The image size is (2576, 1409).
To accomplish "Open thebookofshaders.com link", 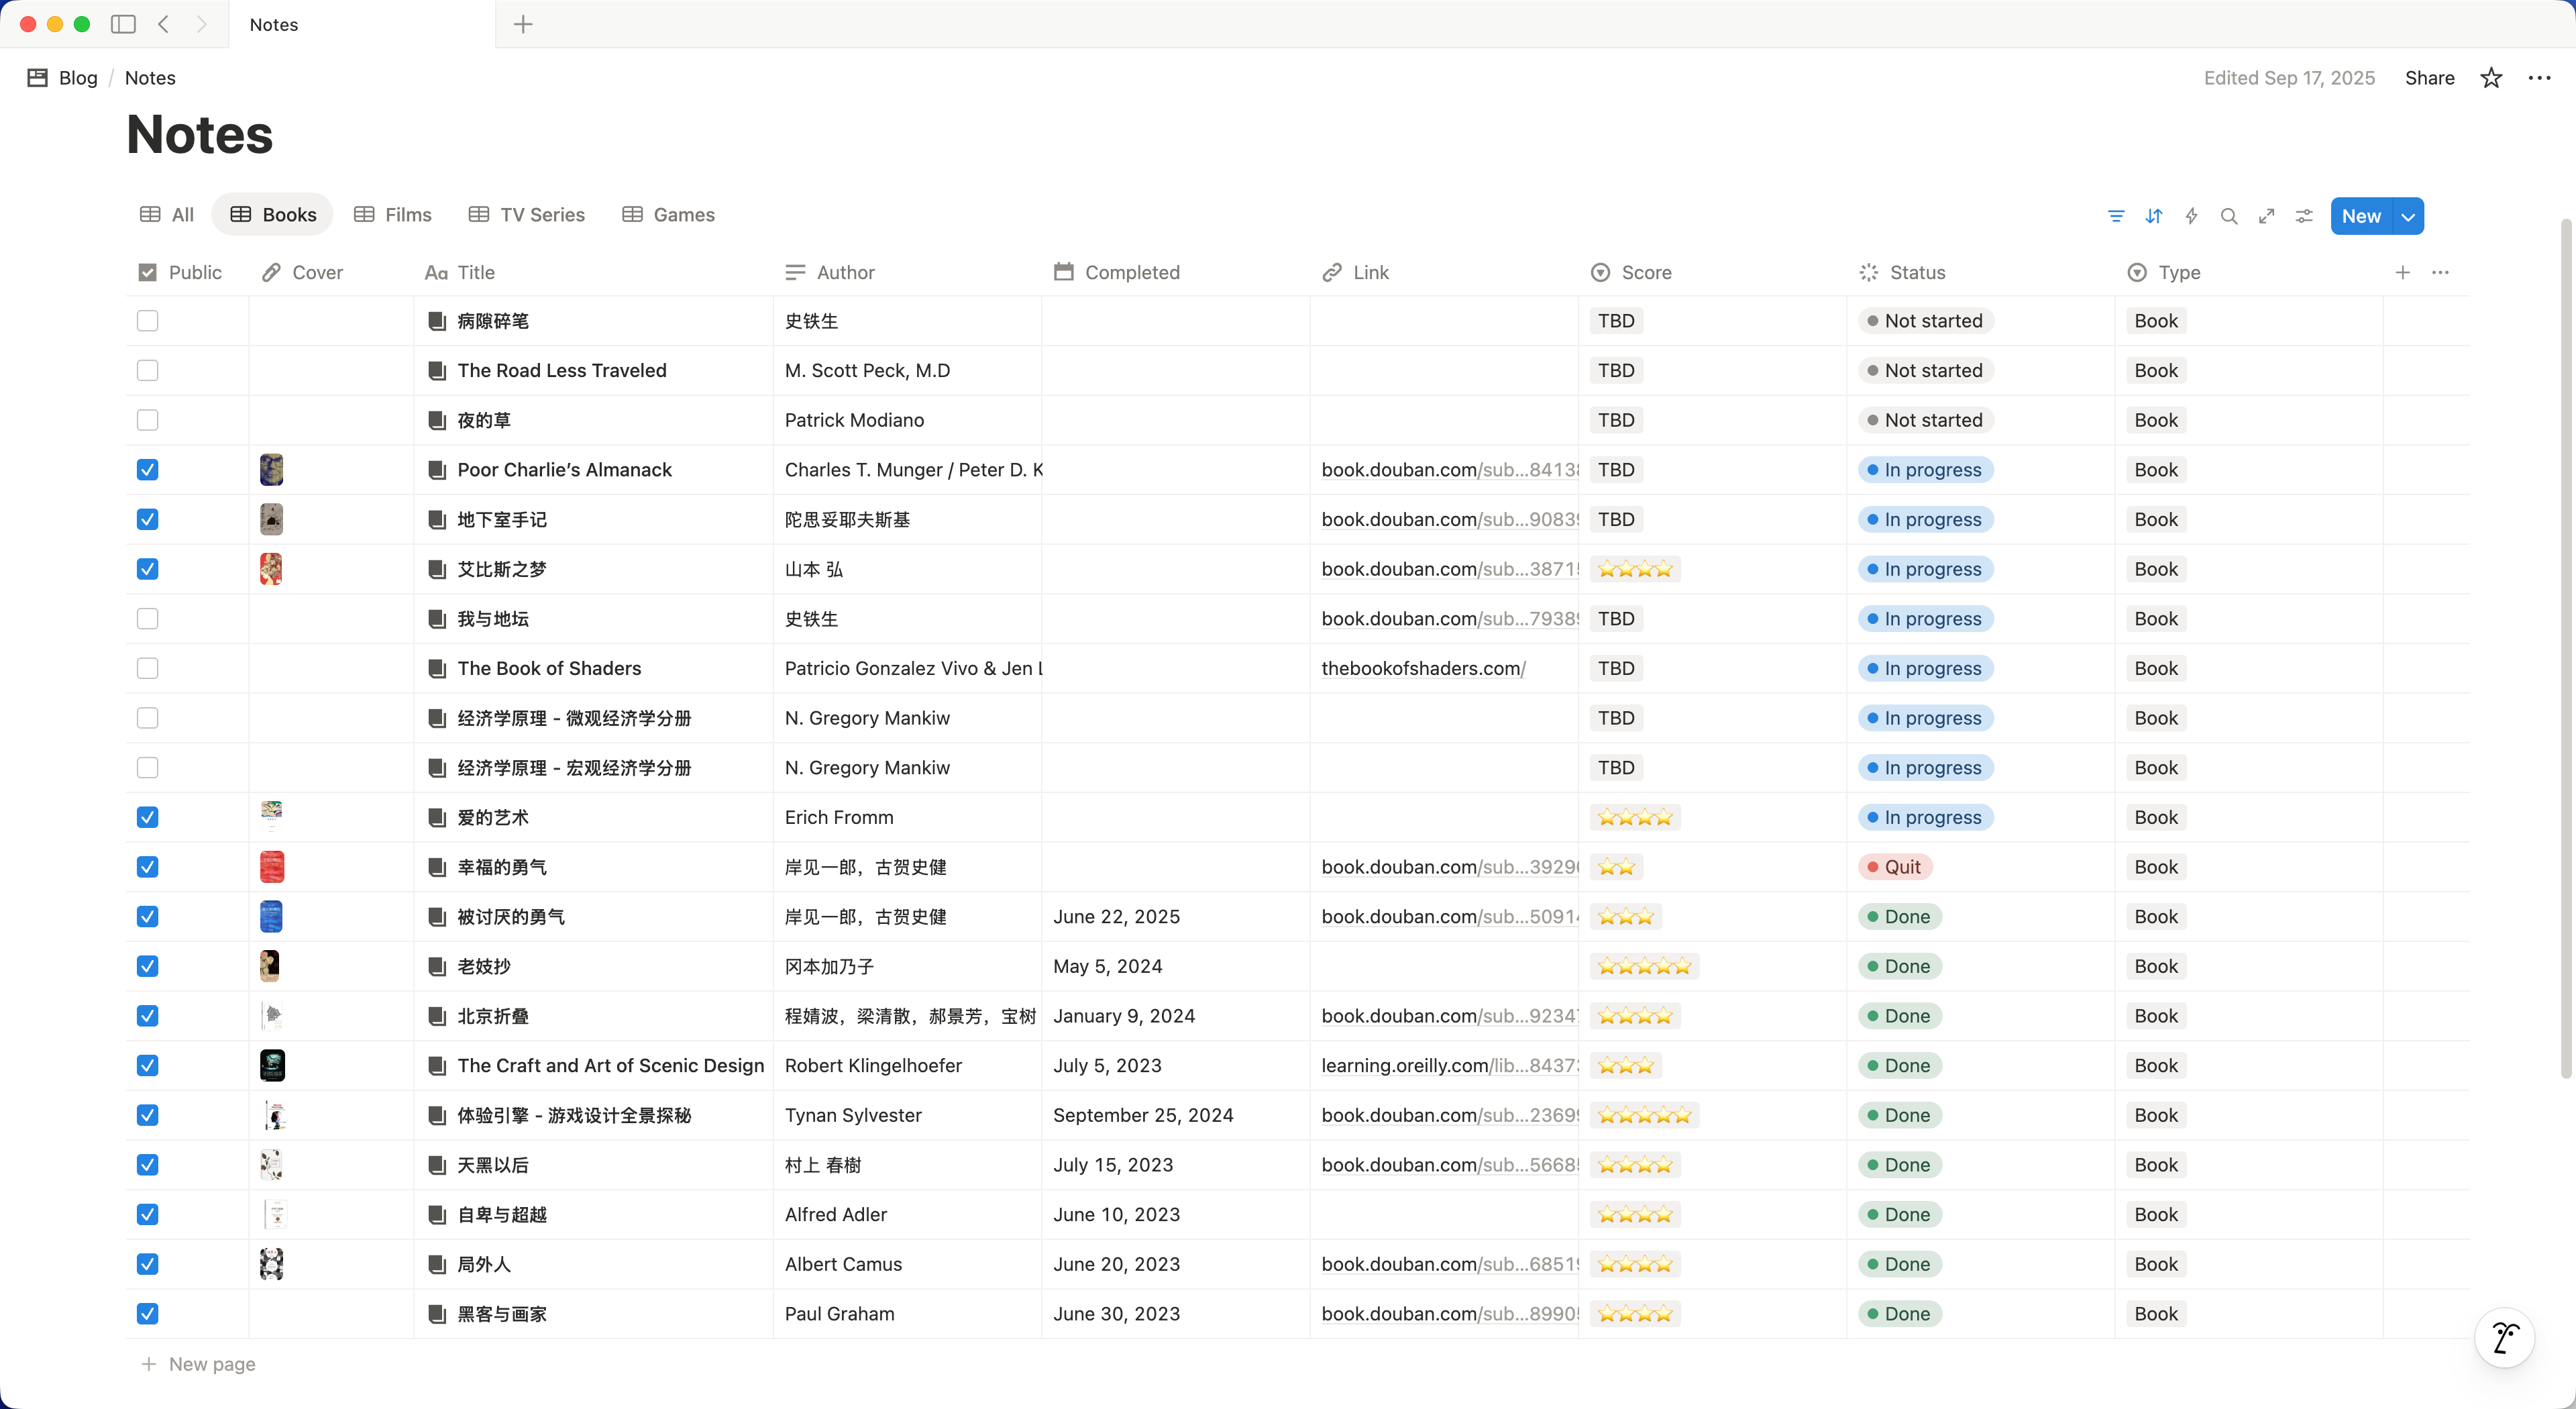I will pos(1422,668).
